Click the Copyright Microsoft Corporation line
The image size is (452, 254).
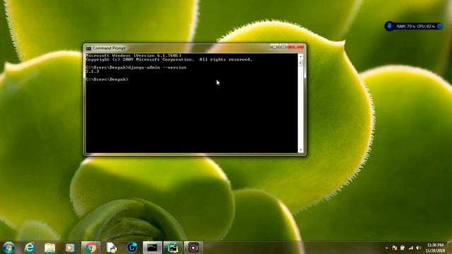169,59
